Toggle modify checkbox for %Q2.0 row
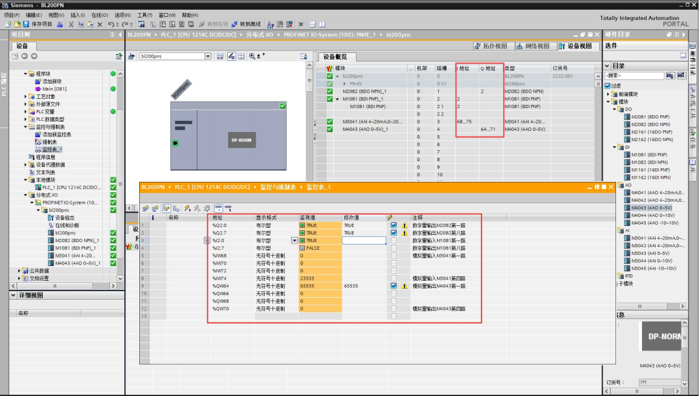This screenshot has width=699, height=396. pos(394,225)
